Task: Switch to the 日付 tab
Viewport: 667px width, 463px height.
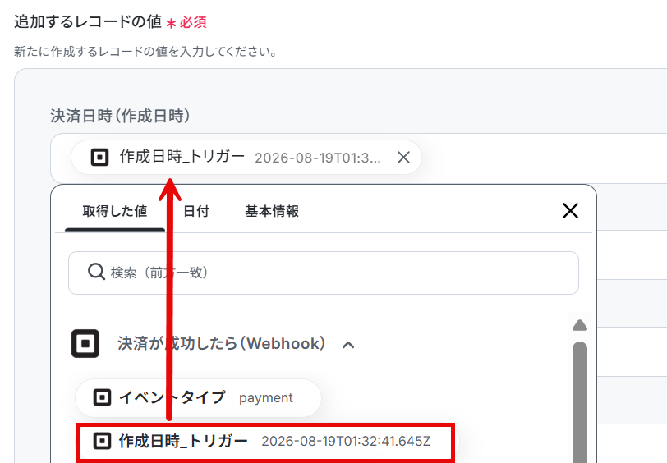Action: pos(196,211)
